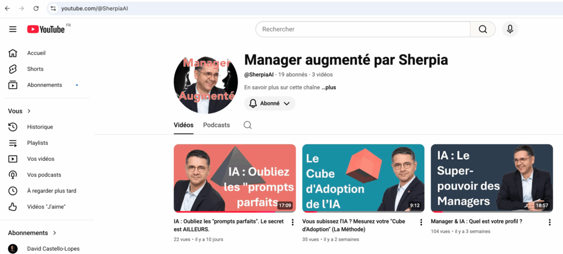563x254 pixels.
Task: Click the YouTube logo
Action: click(46, 30)
